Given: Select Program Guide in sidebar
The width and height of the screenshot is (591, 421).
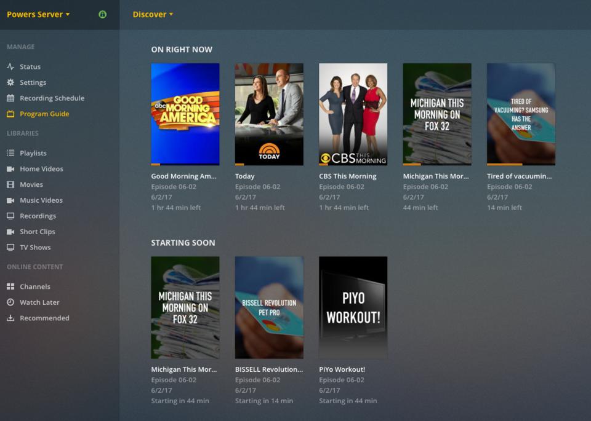Looking at the screenshot, I should point(44,114).
